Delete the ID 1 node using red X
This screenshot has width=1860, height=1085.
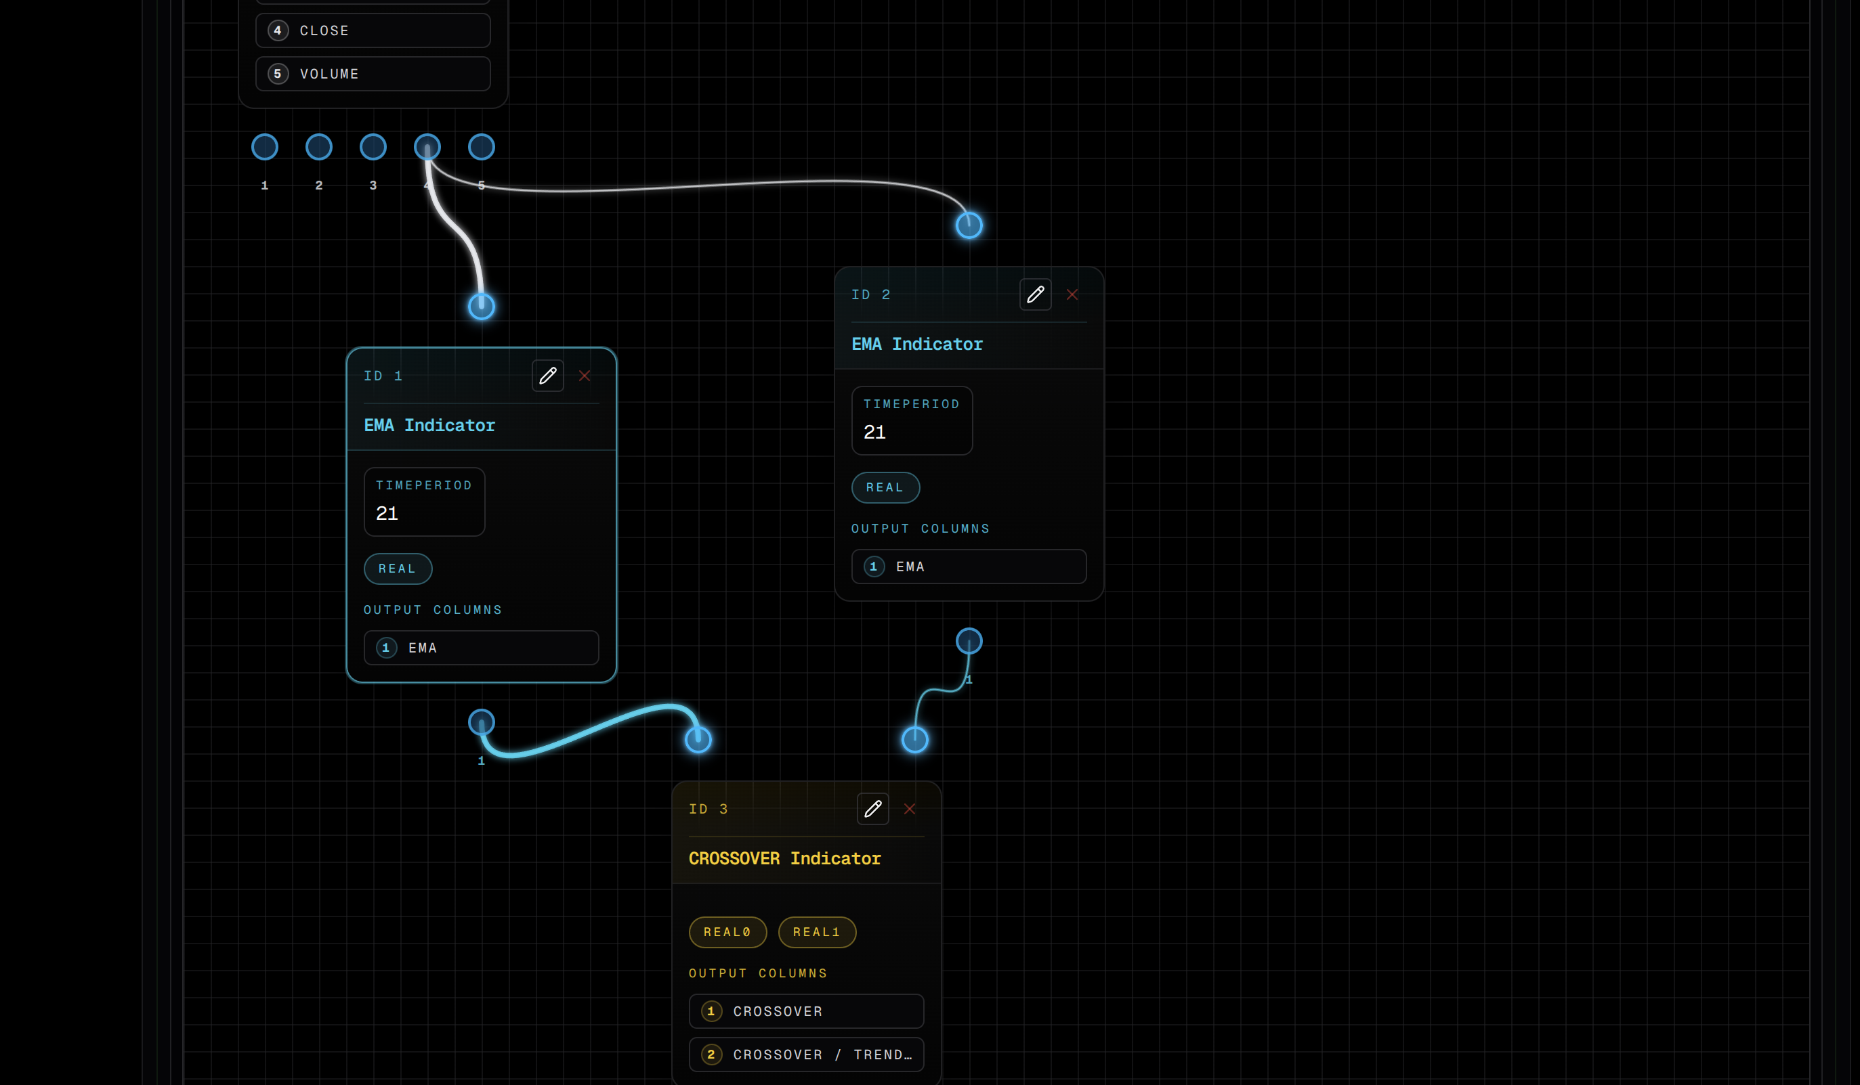[x=584, y=376]
